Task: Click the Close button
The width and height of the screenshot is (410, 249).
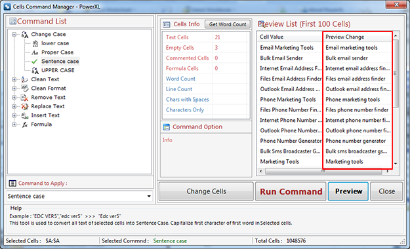Action: pos(386,191)
